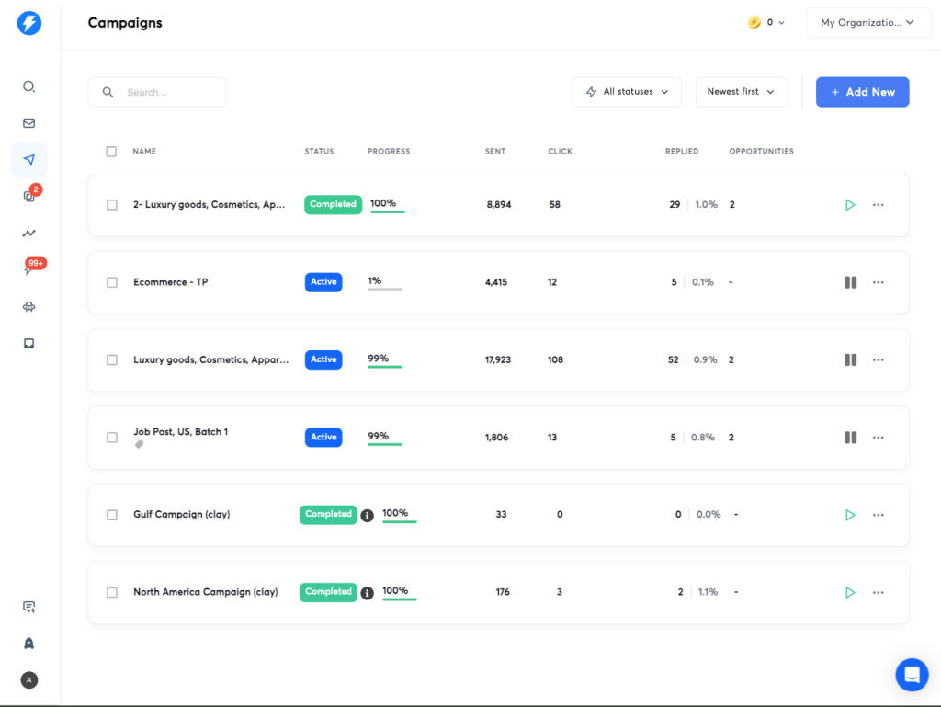Open the UFO-shaped icon in sidebar

click(28, 307)
